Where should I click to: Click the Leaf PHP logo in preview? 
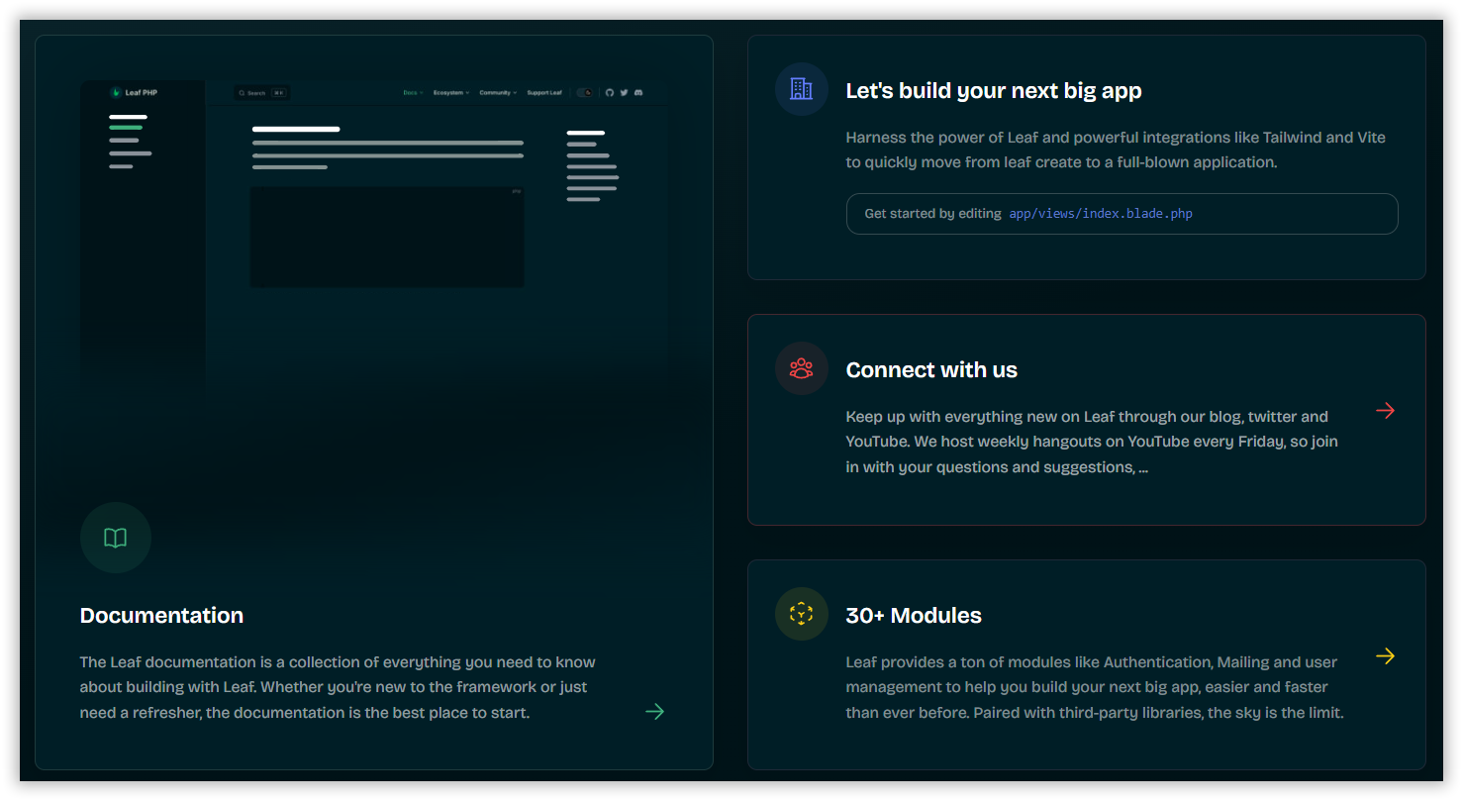(134, 93)
